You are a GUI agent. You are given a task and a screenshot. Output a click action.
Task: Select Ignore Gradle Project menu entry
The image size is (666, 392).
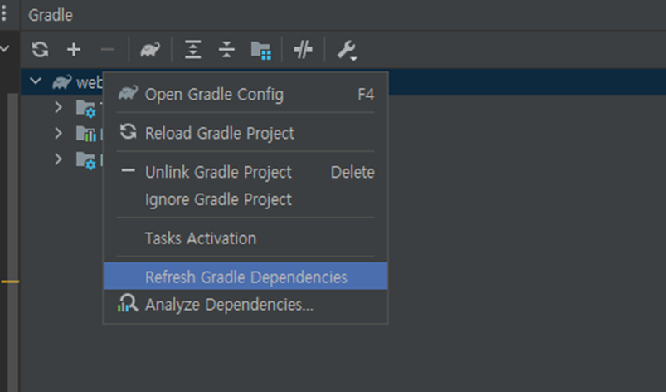[x=245, y=199]
